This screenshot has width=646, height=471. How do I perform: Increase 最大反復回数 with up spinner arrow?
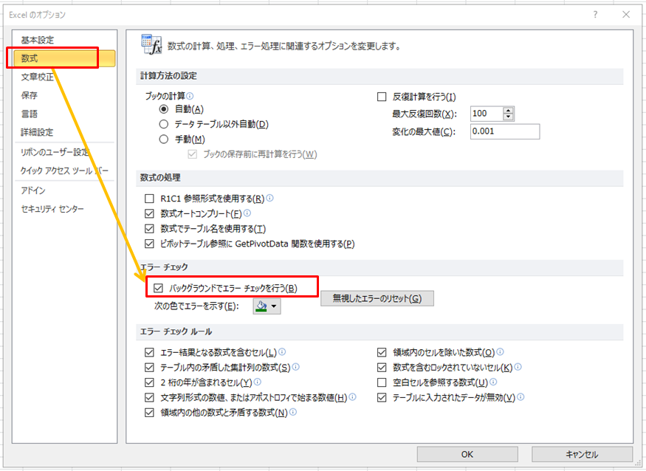[x=509, y=110]
